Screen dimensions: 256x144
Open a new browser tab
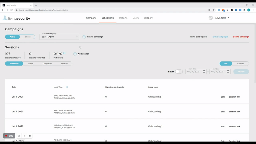point(36,5)
